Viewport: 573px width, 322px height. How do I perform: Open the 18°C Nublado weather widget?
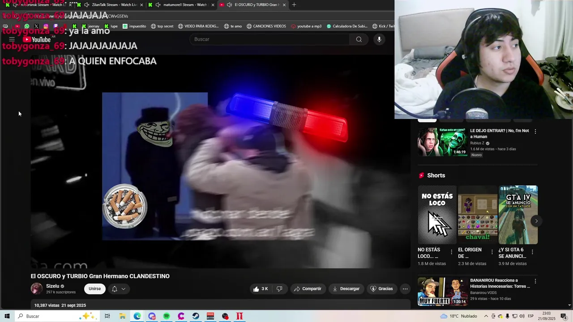click(458, 316)
